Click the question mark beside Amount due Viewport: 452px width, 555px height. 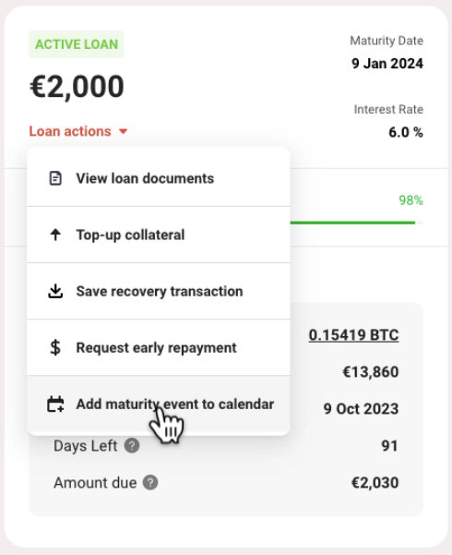pyautogui.click(x=150, y=482)
